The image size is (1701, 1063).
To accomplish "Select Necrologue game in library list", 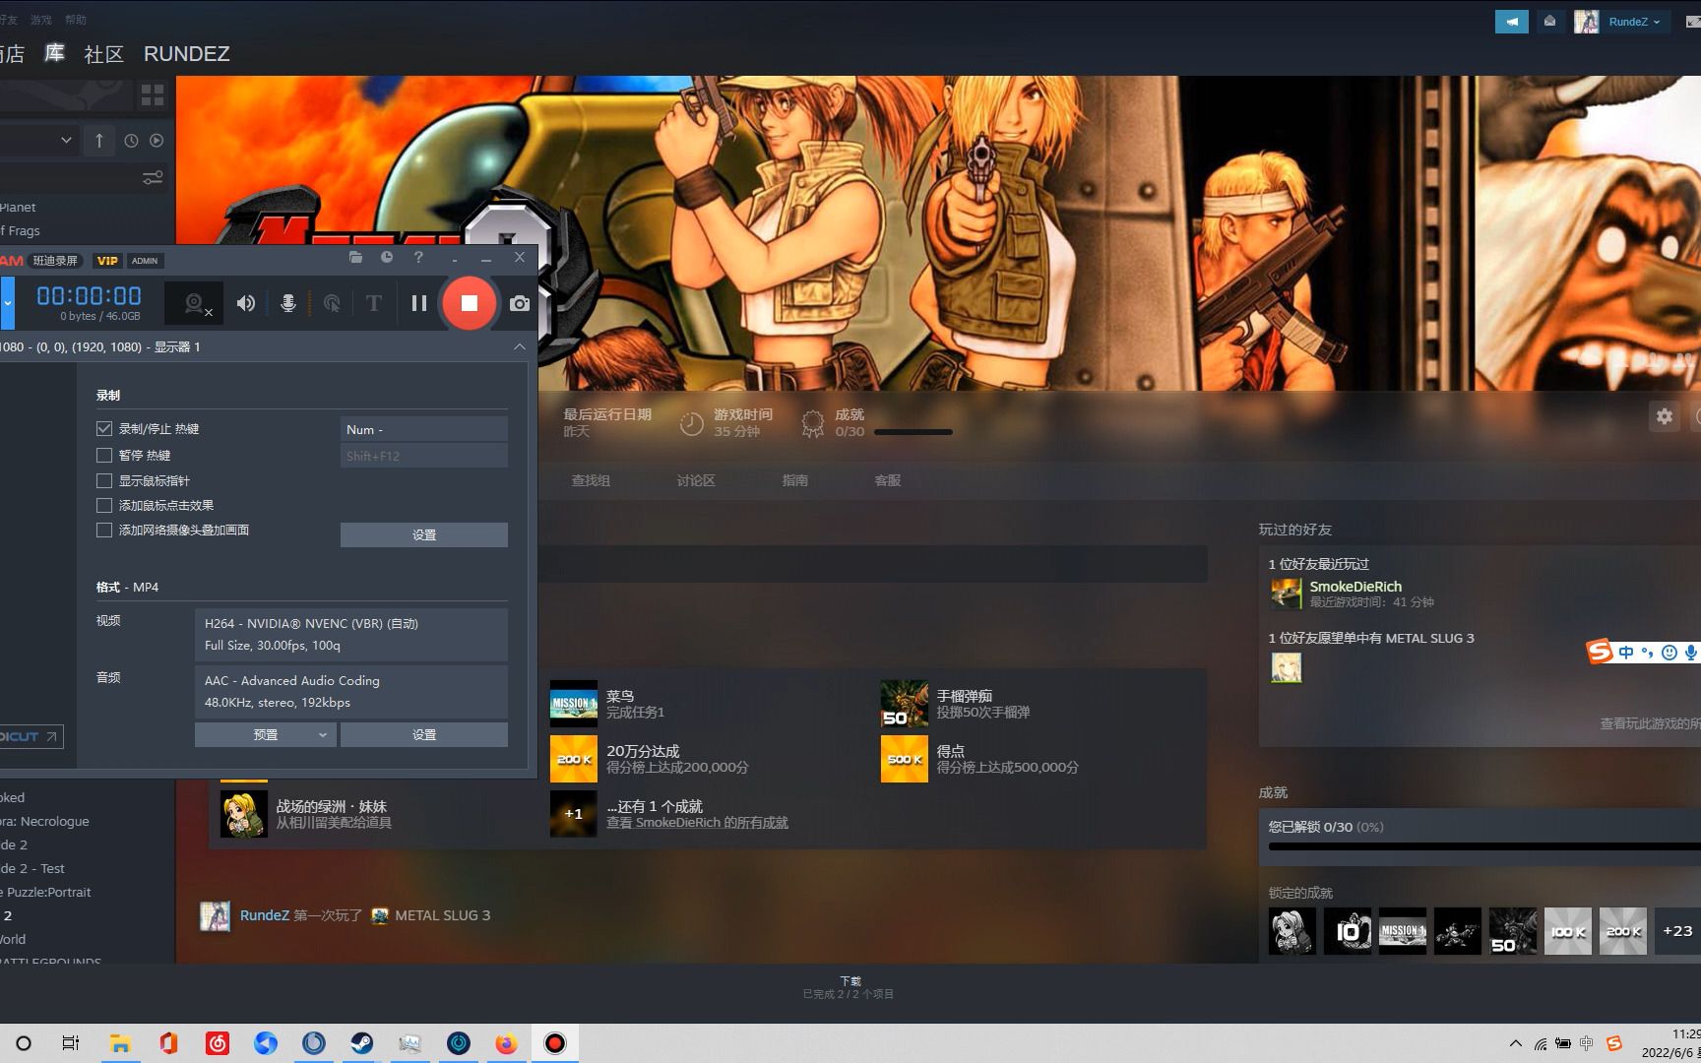I will (45, 821).
